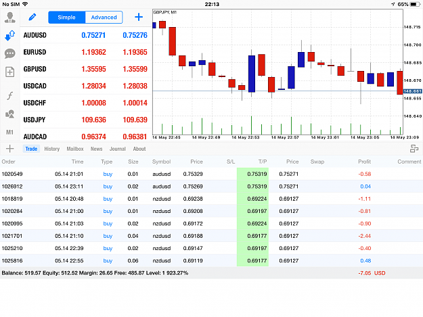Viewport: 423px width, 317px height.
Task: Tap the GBPJPY, M1 chart title
Action: (165, 12)
